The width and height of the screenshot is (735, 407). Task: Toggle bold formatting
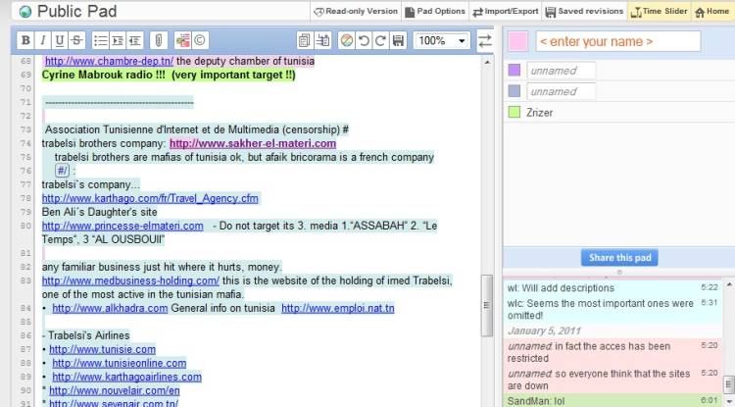coord(25,41)
